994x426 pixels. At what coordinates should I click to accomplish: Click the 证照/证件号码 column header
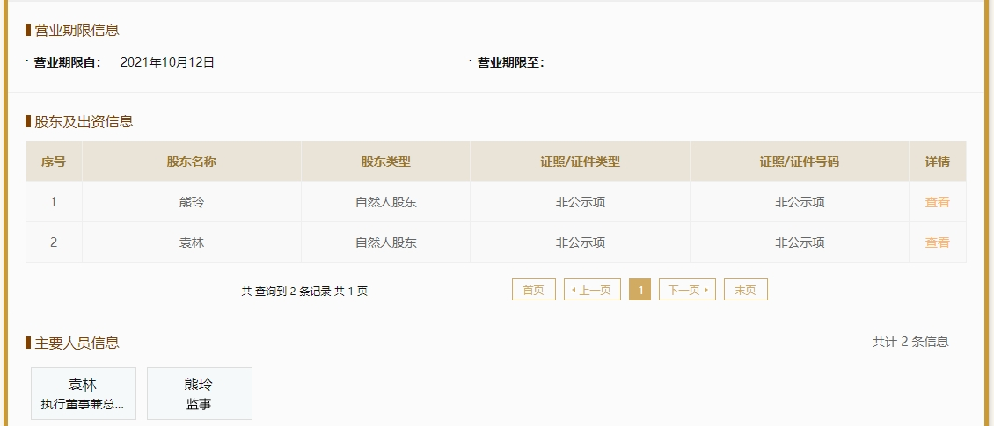(x=800, y=162)
